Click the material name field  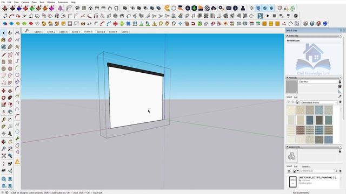[318, 81]
